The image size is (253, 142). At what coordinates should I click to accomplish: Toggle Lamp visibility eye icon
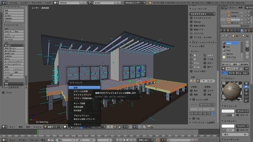click(242, 16)
